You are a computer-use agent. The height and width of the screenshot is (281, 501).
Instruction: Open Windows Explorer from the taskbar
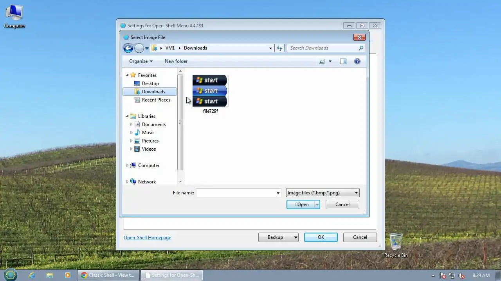(x=50, y=275)
